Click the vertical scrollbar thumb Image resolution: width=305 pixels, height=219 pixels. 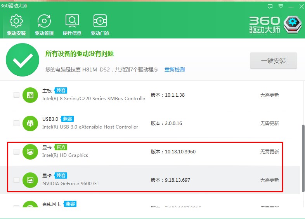coord(303,158)
